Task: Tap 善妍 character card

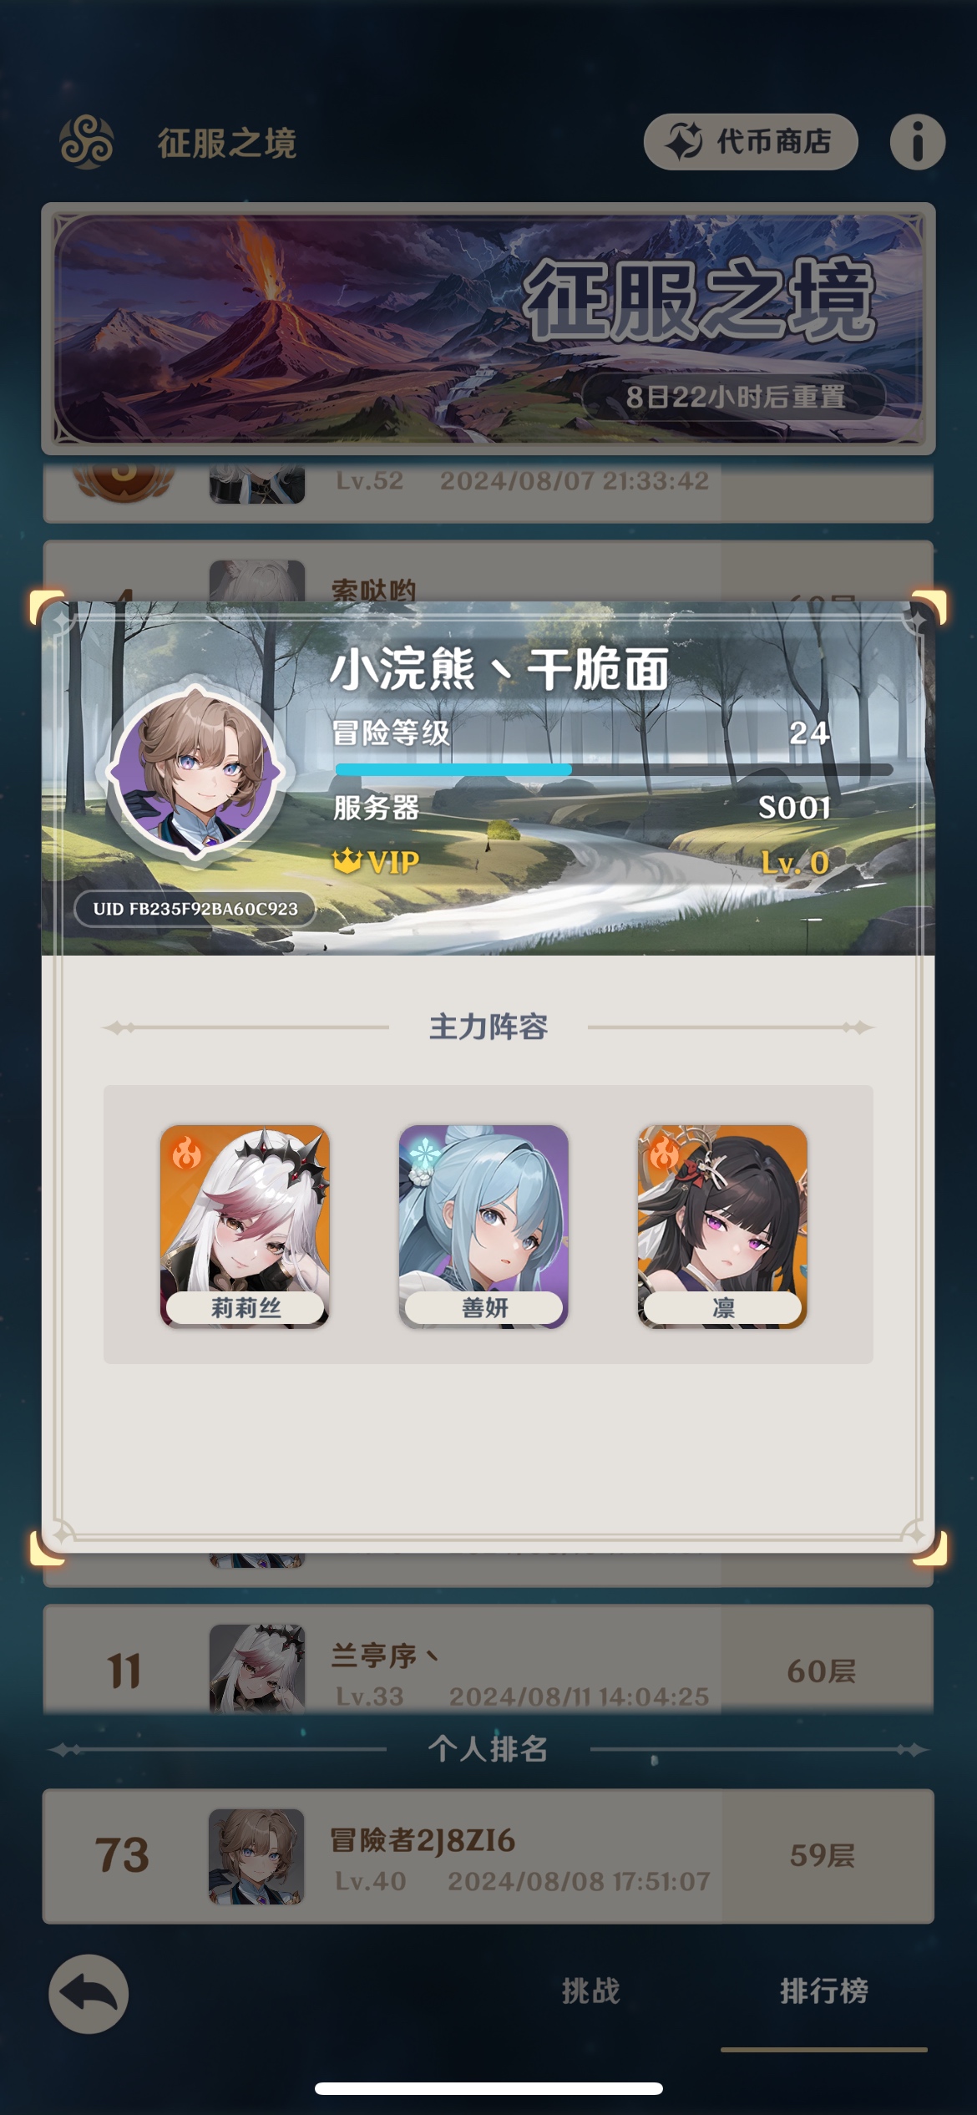Action: pos(483,1226)
